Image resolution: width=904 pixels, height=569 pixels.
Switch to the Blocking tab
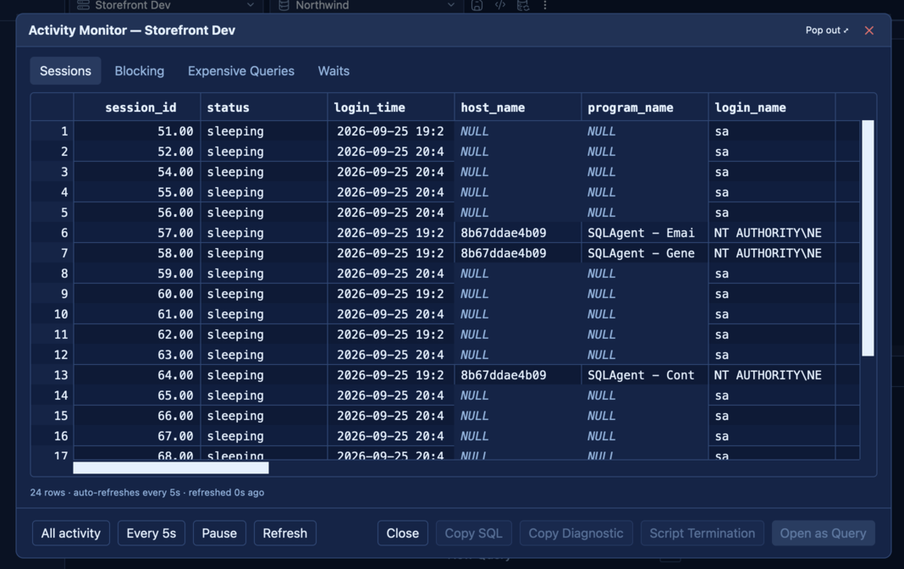pyautogui.click(x=139, y=71)
